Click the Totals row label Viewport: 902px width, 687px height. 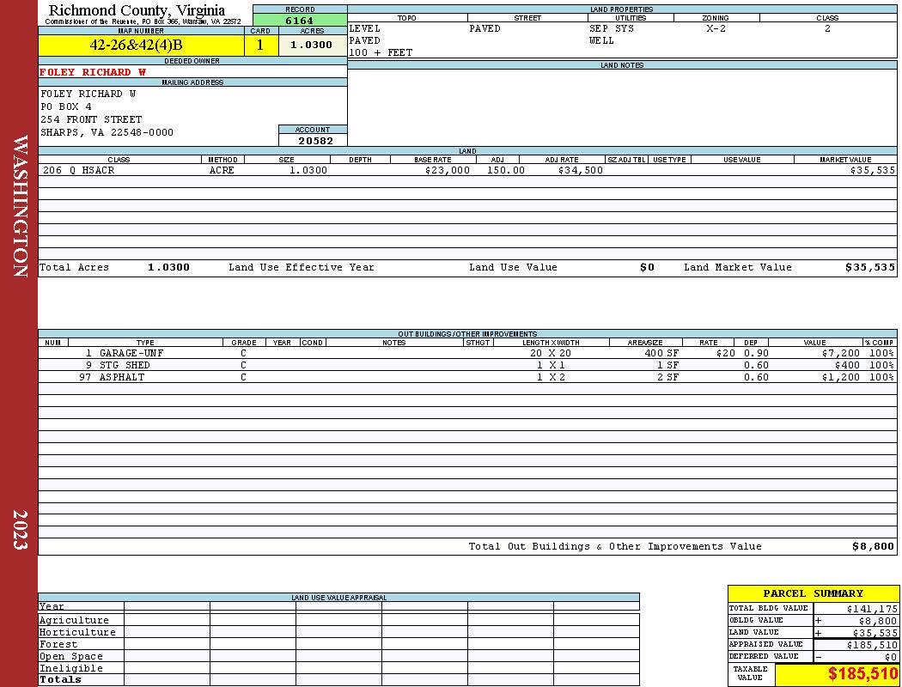[x=60, y=679]
